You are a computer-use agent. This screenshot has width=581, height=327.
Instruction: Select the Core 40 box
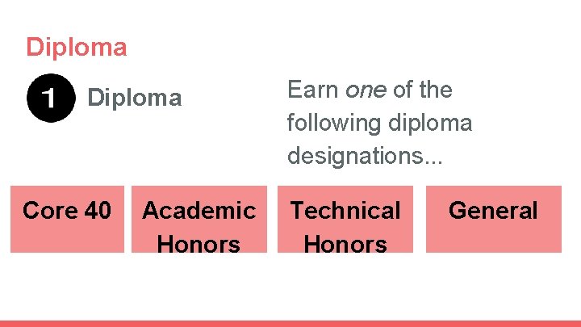66,219
